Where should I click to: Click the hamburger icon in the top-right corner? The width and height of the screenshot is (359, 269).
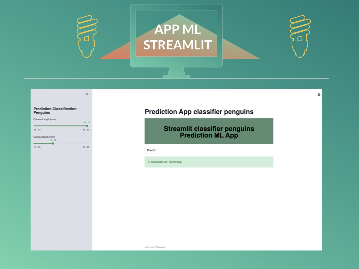[319, 94]
